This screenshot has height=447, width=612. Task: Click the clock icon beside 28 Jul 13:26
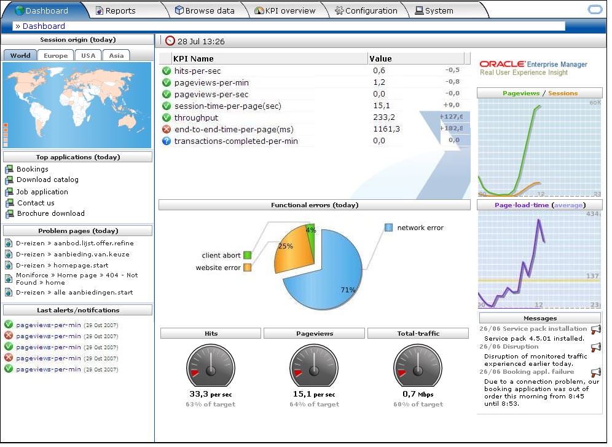coord(170,41)
